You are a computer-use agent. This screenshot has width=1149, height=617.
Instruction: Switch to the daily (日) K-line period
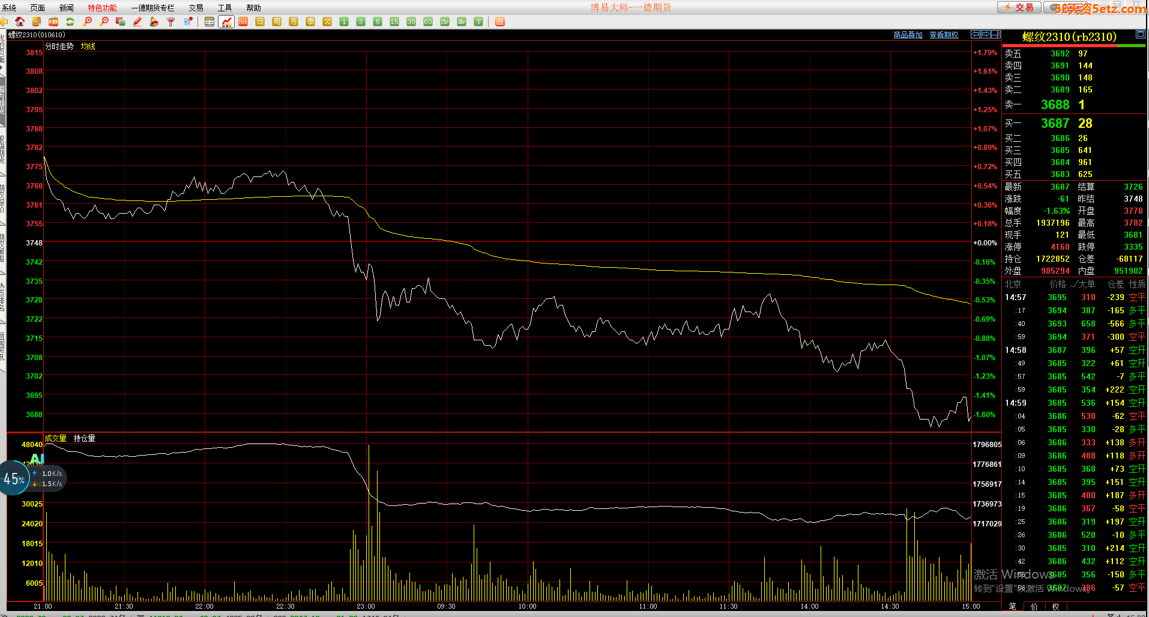point(260,22)
